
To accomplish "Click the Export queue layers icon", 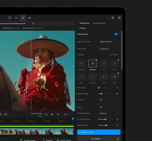I will click(x=58, y=140).
